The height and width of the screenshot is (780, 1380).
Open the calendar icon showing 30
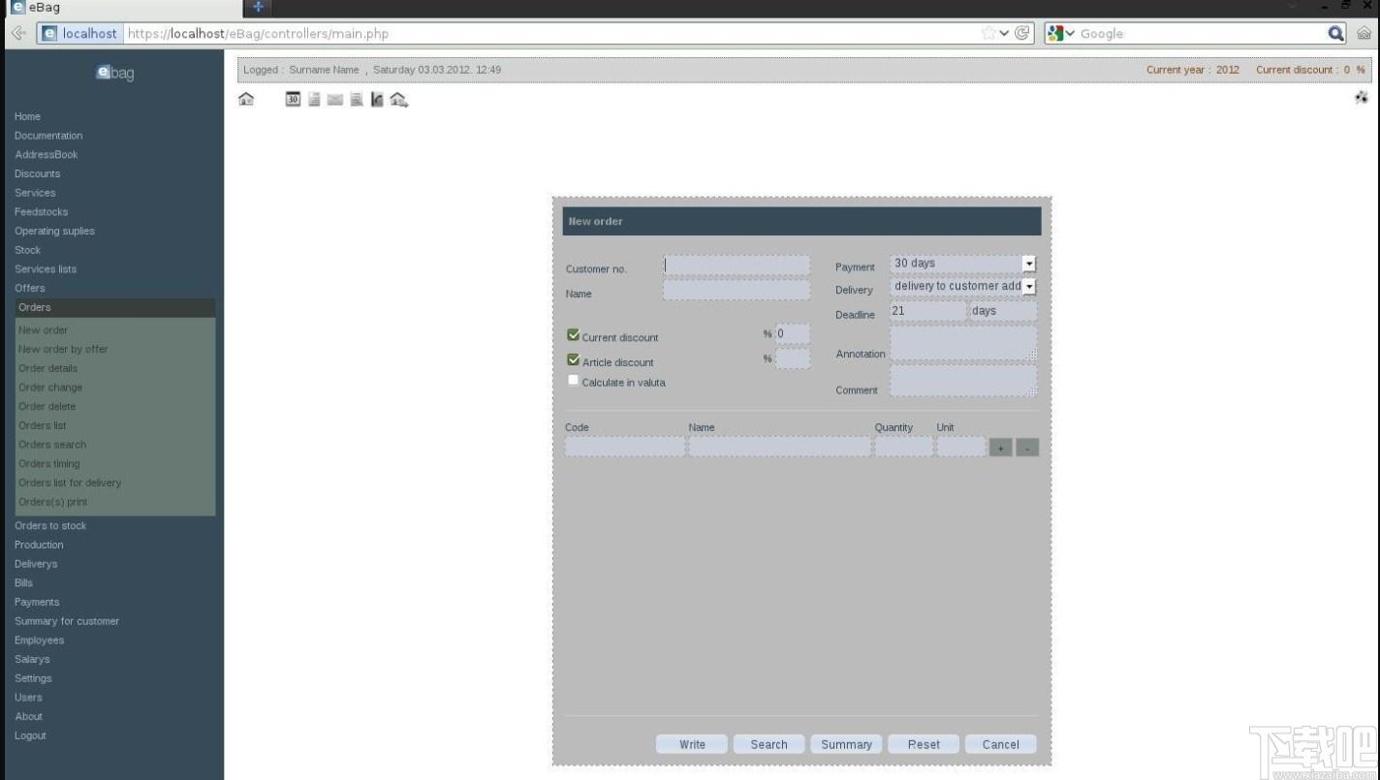click(294, 99)
